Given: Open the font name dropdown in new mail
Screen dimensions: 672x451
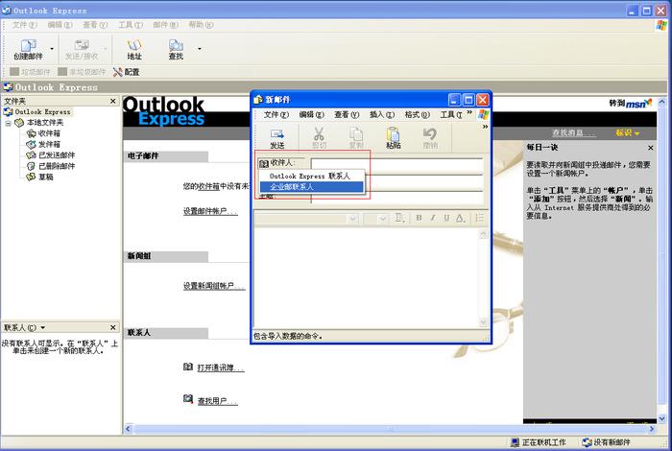Looking at the screenshot, I should coord(353,219).
